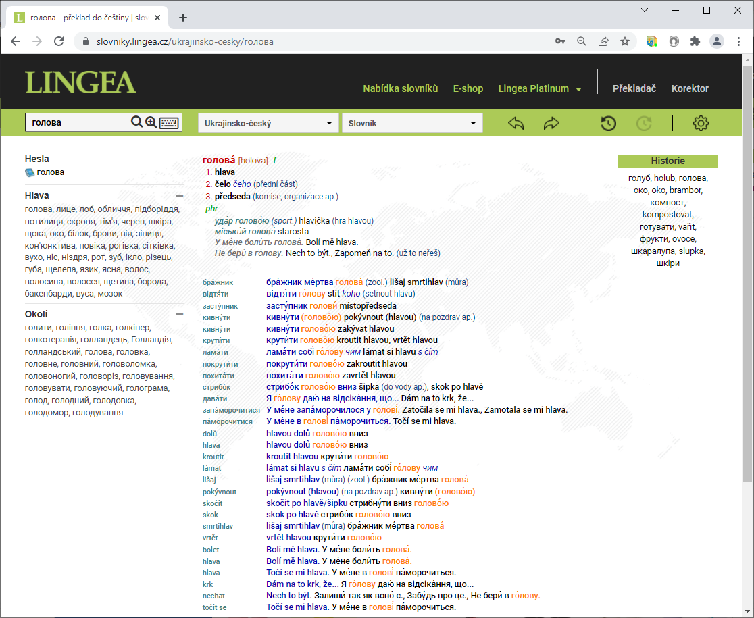
Task: Open the бражник entry link
Action: pos(218,282)
